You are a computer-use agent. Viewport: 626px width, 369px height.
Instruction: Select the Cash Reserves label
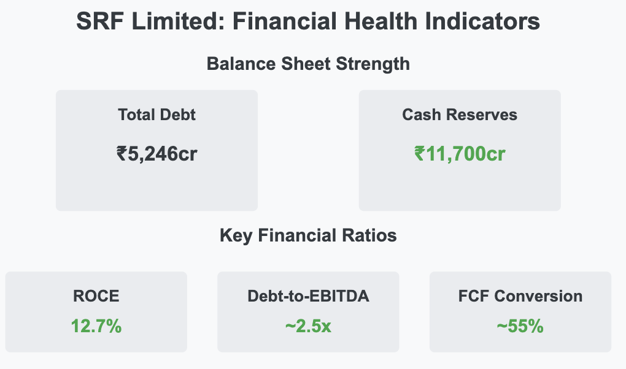(460, 115)
